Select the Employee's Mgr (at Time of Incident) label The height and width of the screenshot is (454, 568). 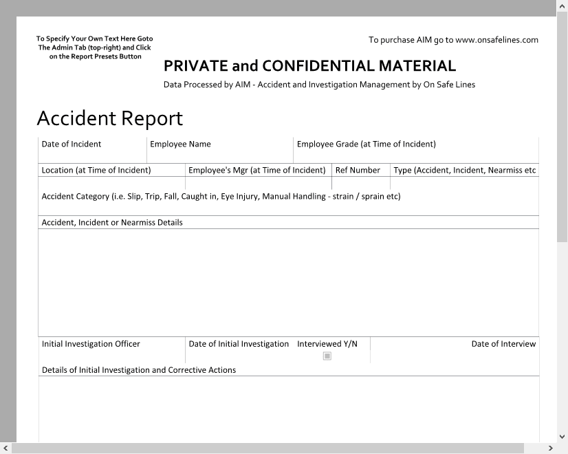coord(256,171)
